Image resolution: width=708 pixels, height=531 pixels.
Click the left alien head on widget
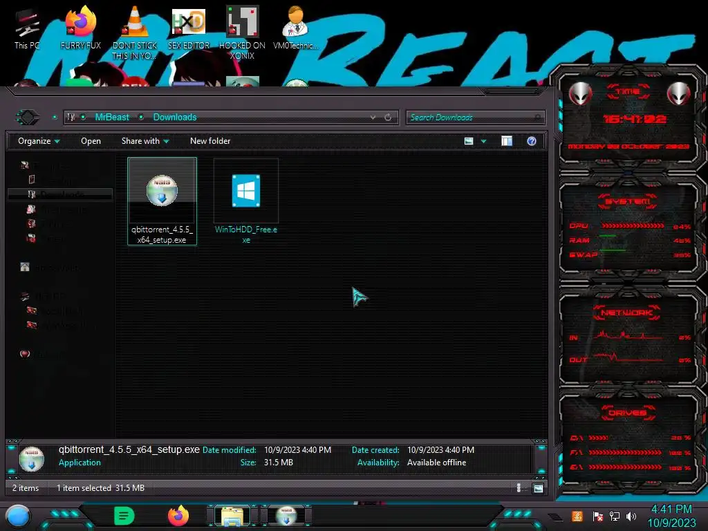pyautogui.click(x=580, y=93)
